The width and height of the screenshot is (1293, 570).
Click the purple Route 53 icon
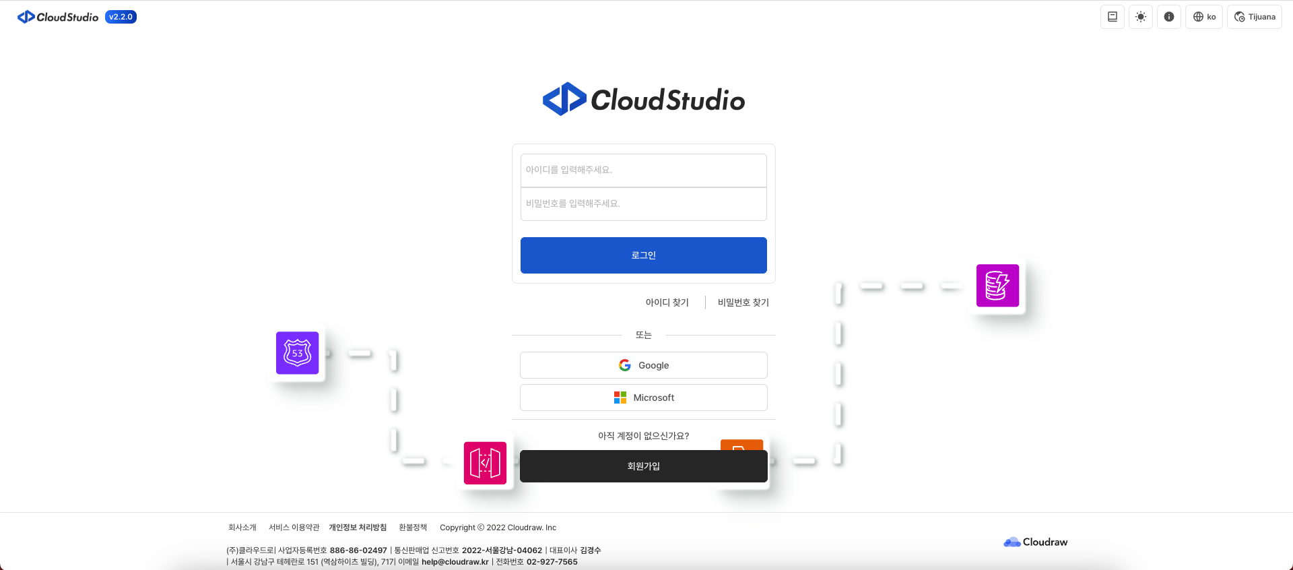(297, 353)
